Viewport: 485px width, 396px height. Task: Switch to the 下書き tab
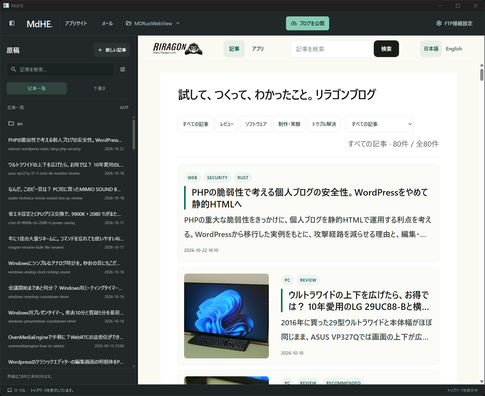click(99, 88)
